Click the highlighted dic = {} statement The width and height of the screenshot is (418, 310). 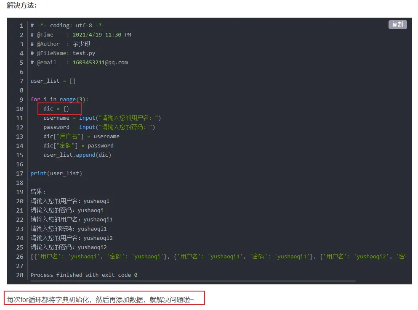pos(56,109)
